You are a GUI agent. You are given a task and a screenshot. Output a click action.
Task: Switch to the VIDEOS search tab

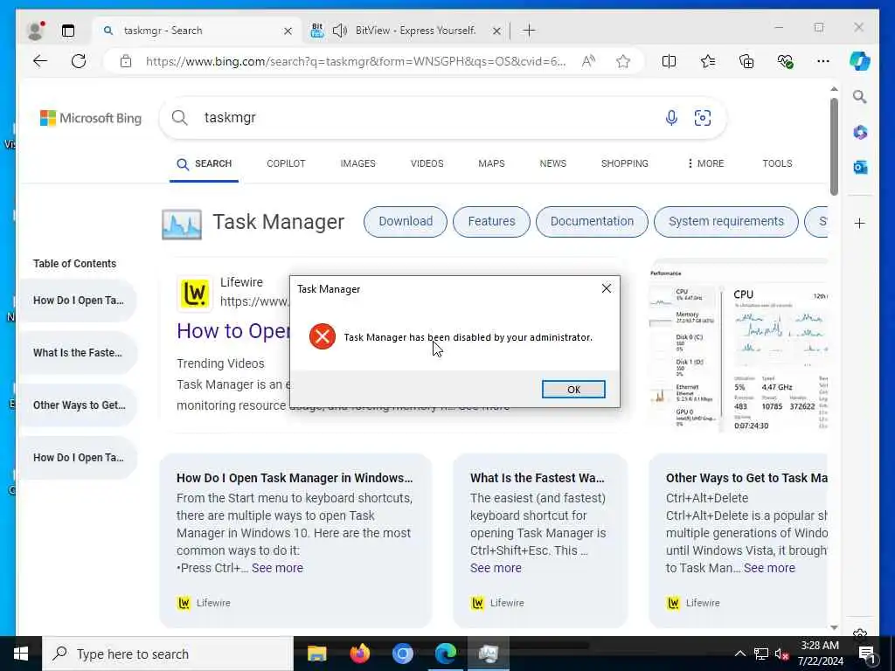coord(427,163)
